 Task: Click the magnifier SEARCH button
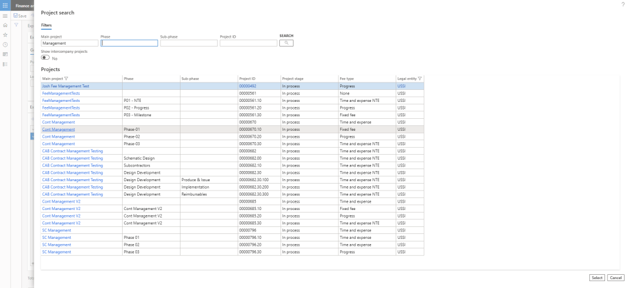(x=286, y=43)
